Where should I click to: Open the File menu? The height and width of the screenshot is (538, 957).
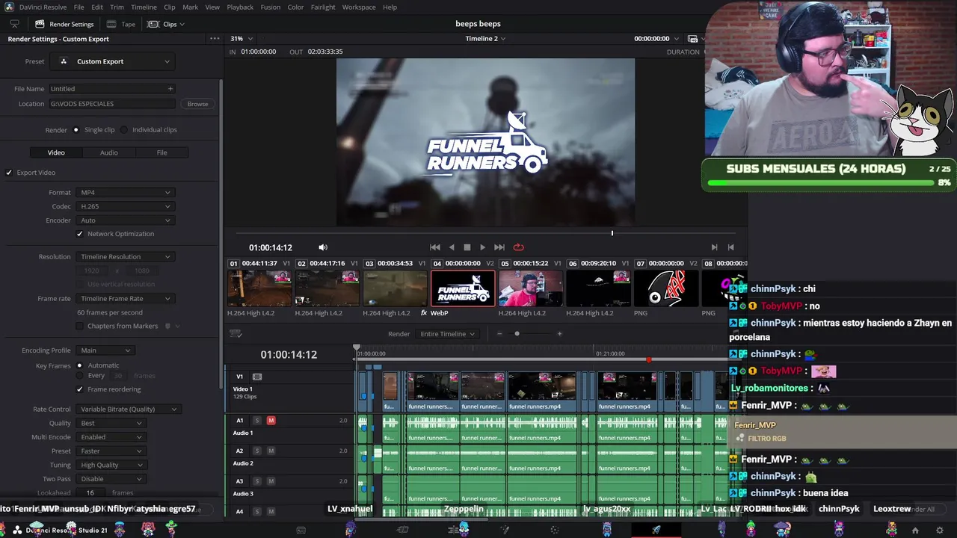[x=79, y=7]
